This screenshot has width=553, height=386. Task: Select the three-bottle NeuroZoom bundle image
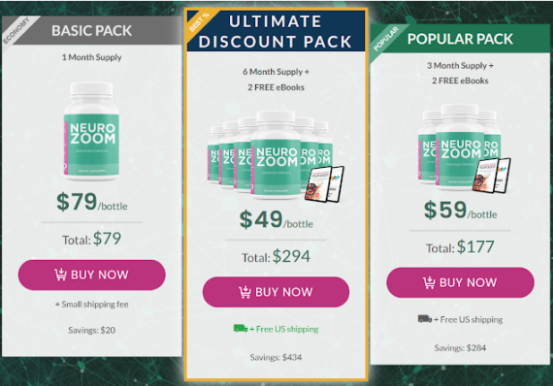[460, 147]
